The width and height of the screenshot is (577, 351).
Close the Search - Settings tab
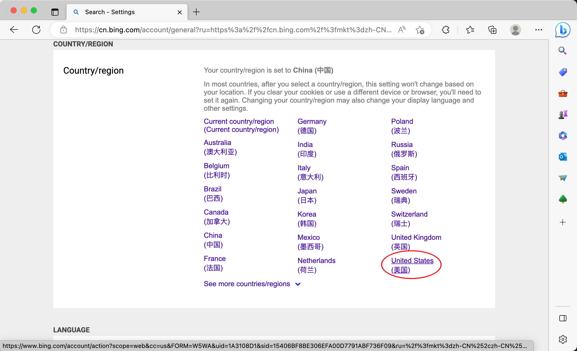179,12
